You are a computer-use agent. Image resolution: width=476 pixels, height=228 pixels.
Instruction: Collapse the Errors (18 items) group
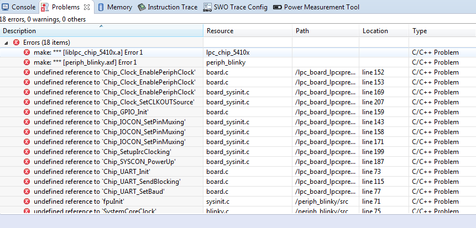[x=7, y=43]
